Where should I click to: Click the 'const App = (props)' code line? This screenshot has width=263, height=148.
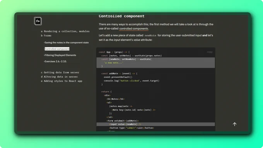coord(114,52)
